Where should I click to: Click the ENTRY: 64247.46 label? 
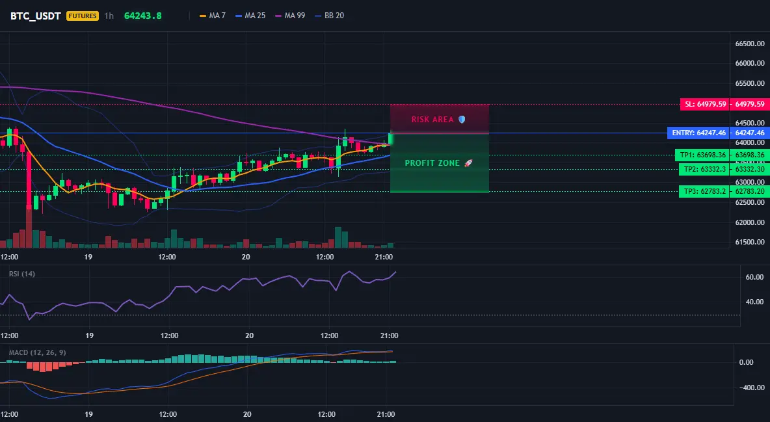(x=698, y=133)
